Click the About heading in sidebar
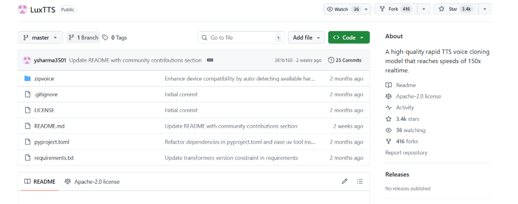This screenshot has width=518, height=204. [x=394, y=36]
